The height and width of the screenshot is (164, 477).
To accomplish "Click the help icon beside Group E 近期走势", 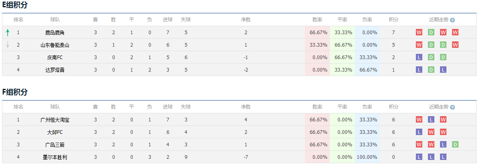I will tap(452, 20).
